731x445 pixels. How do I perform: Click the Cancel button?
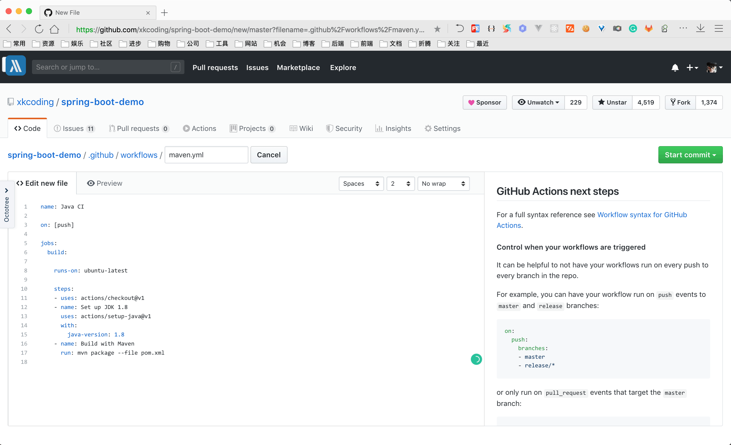coord(269,155)
